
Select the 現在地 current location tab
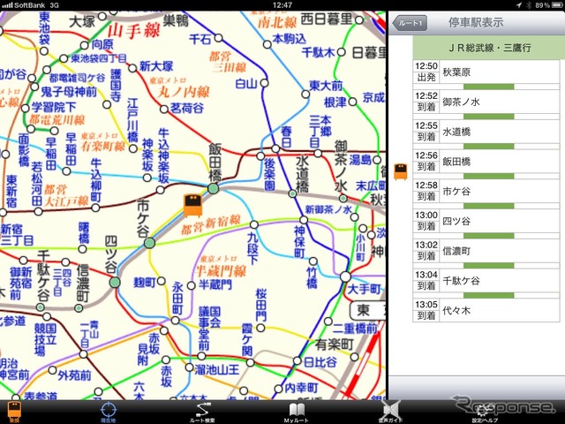pyautogui.click(x=108, y=413)
